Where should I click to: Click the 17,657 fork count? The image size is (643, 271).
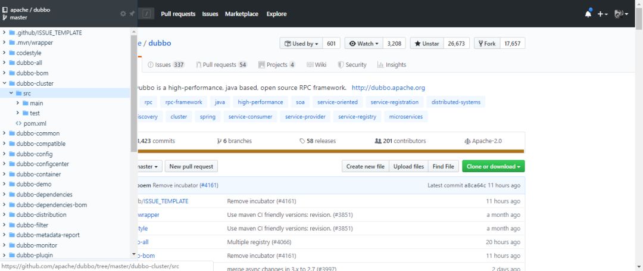[x=513, y=43]
